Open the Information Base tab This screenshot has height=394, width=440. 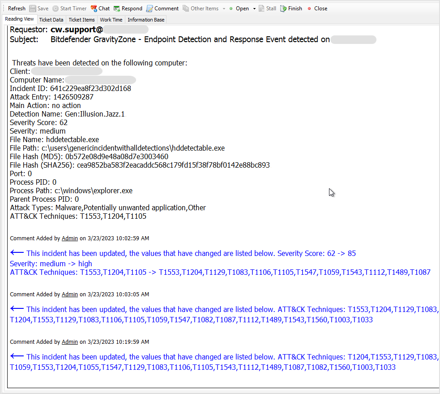pos(145,20)
